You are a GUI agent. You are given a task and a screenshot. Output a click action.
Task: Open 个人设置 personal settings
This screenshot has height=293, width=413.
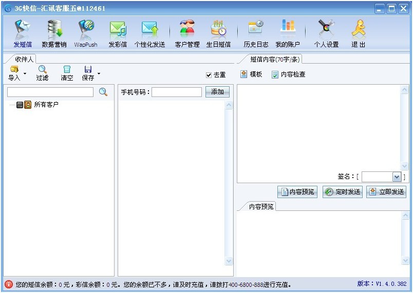pos(326,34)
